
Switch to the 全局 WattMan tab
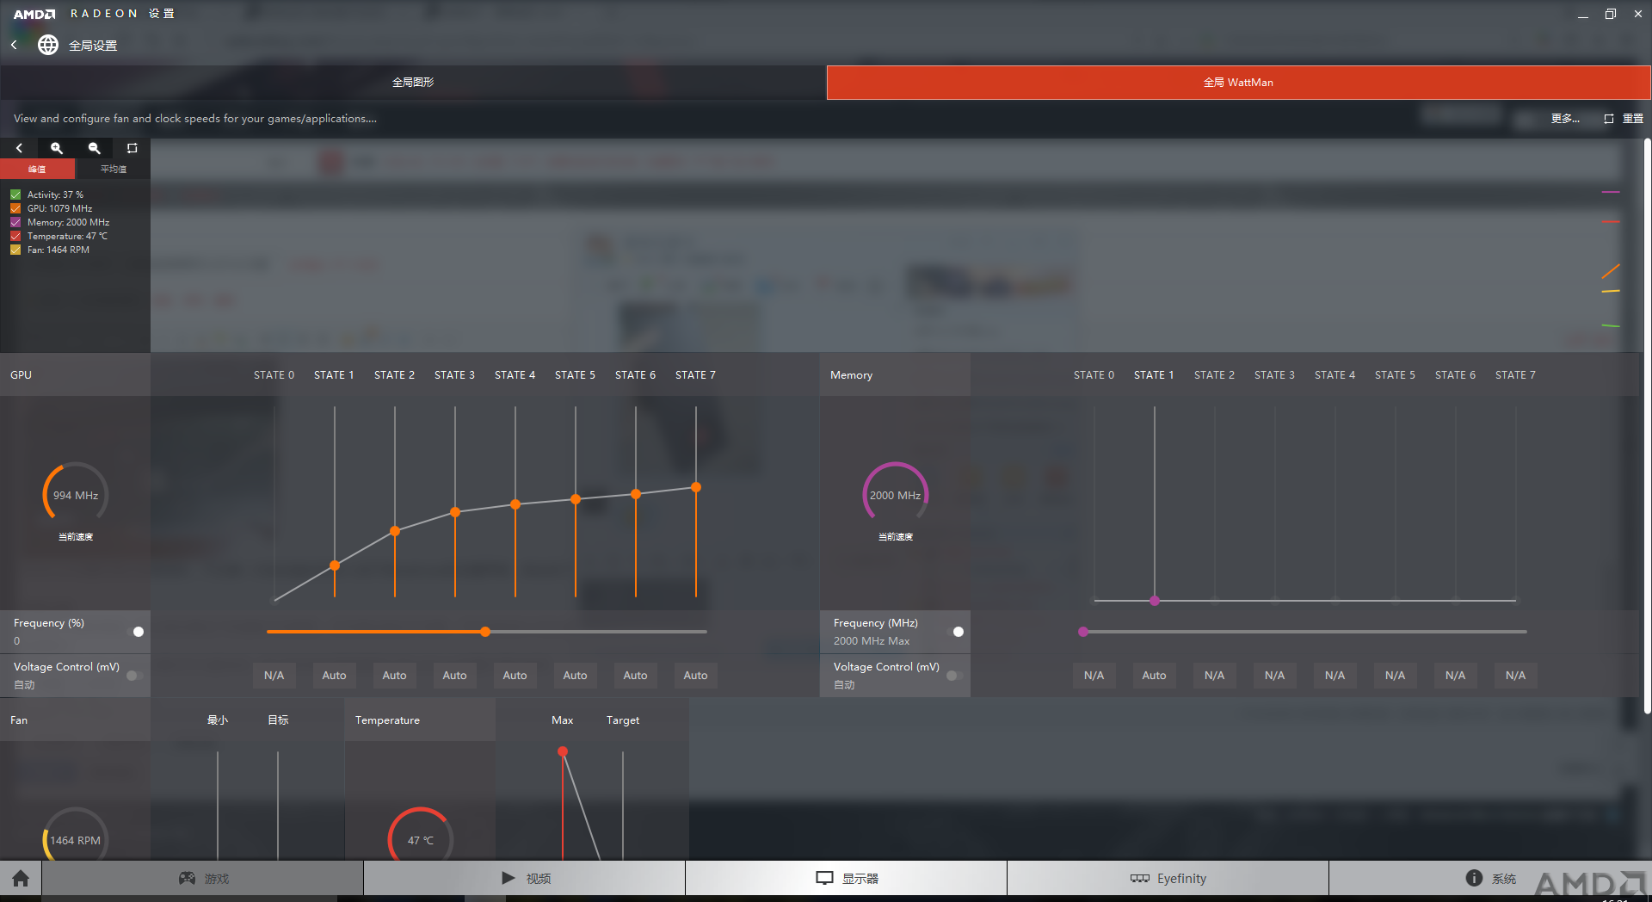[1238, 83]
